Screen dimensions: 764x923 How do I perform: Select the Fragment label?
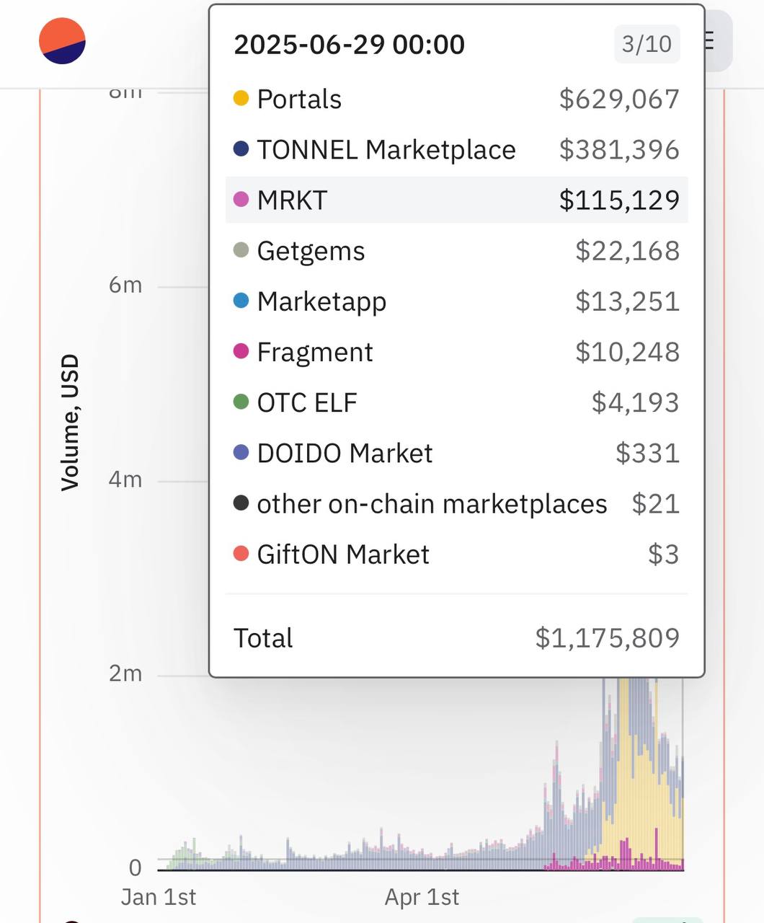[x=315, y=352]
